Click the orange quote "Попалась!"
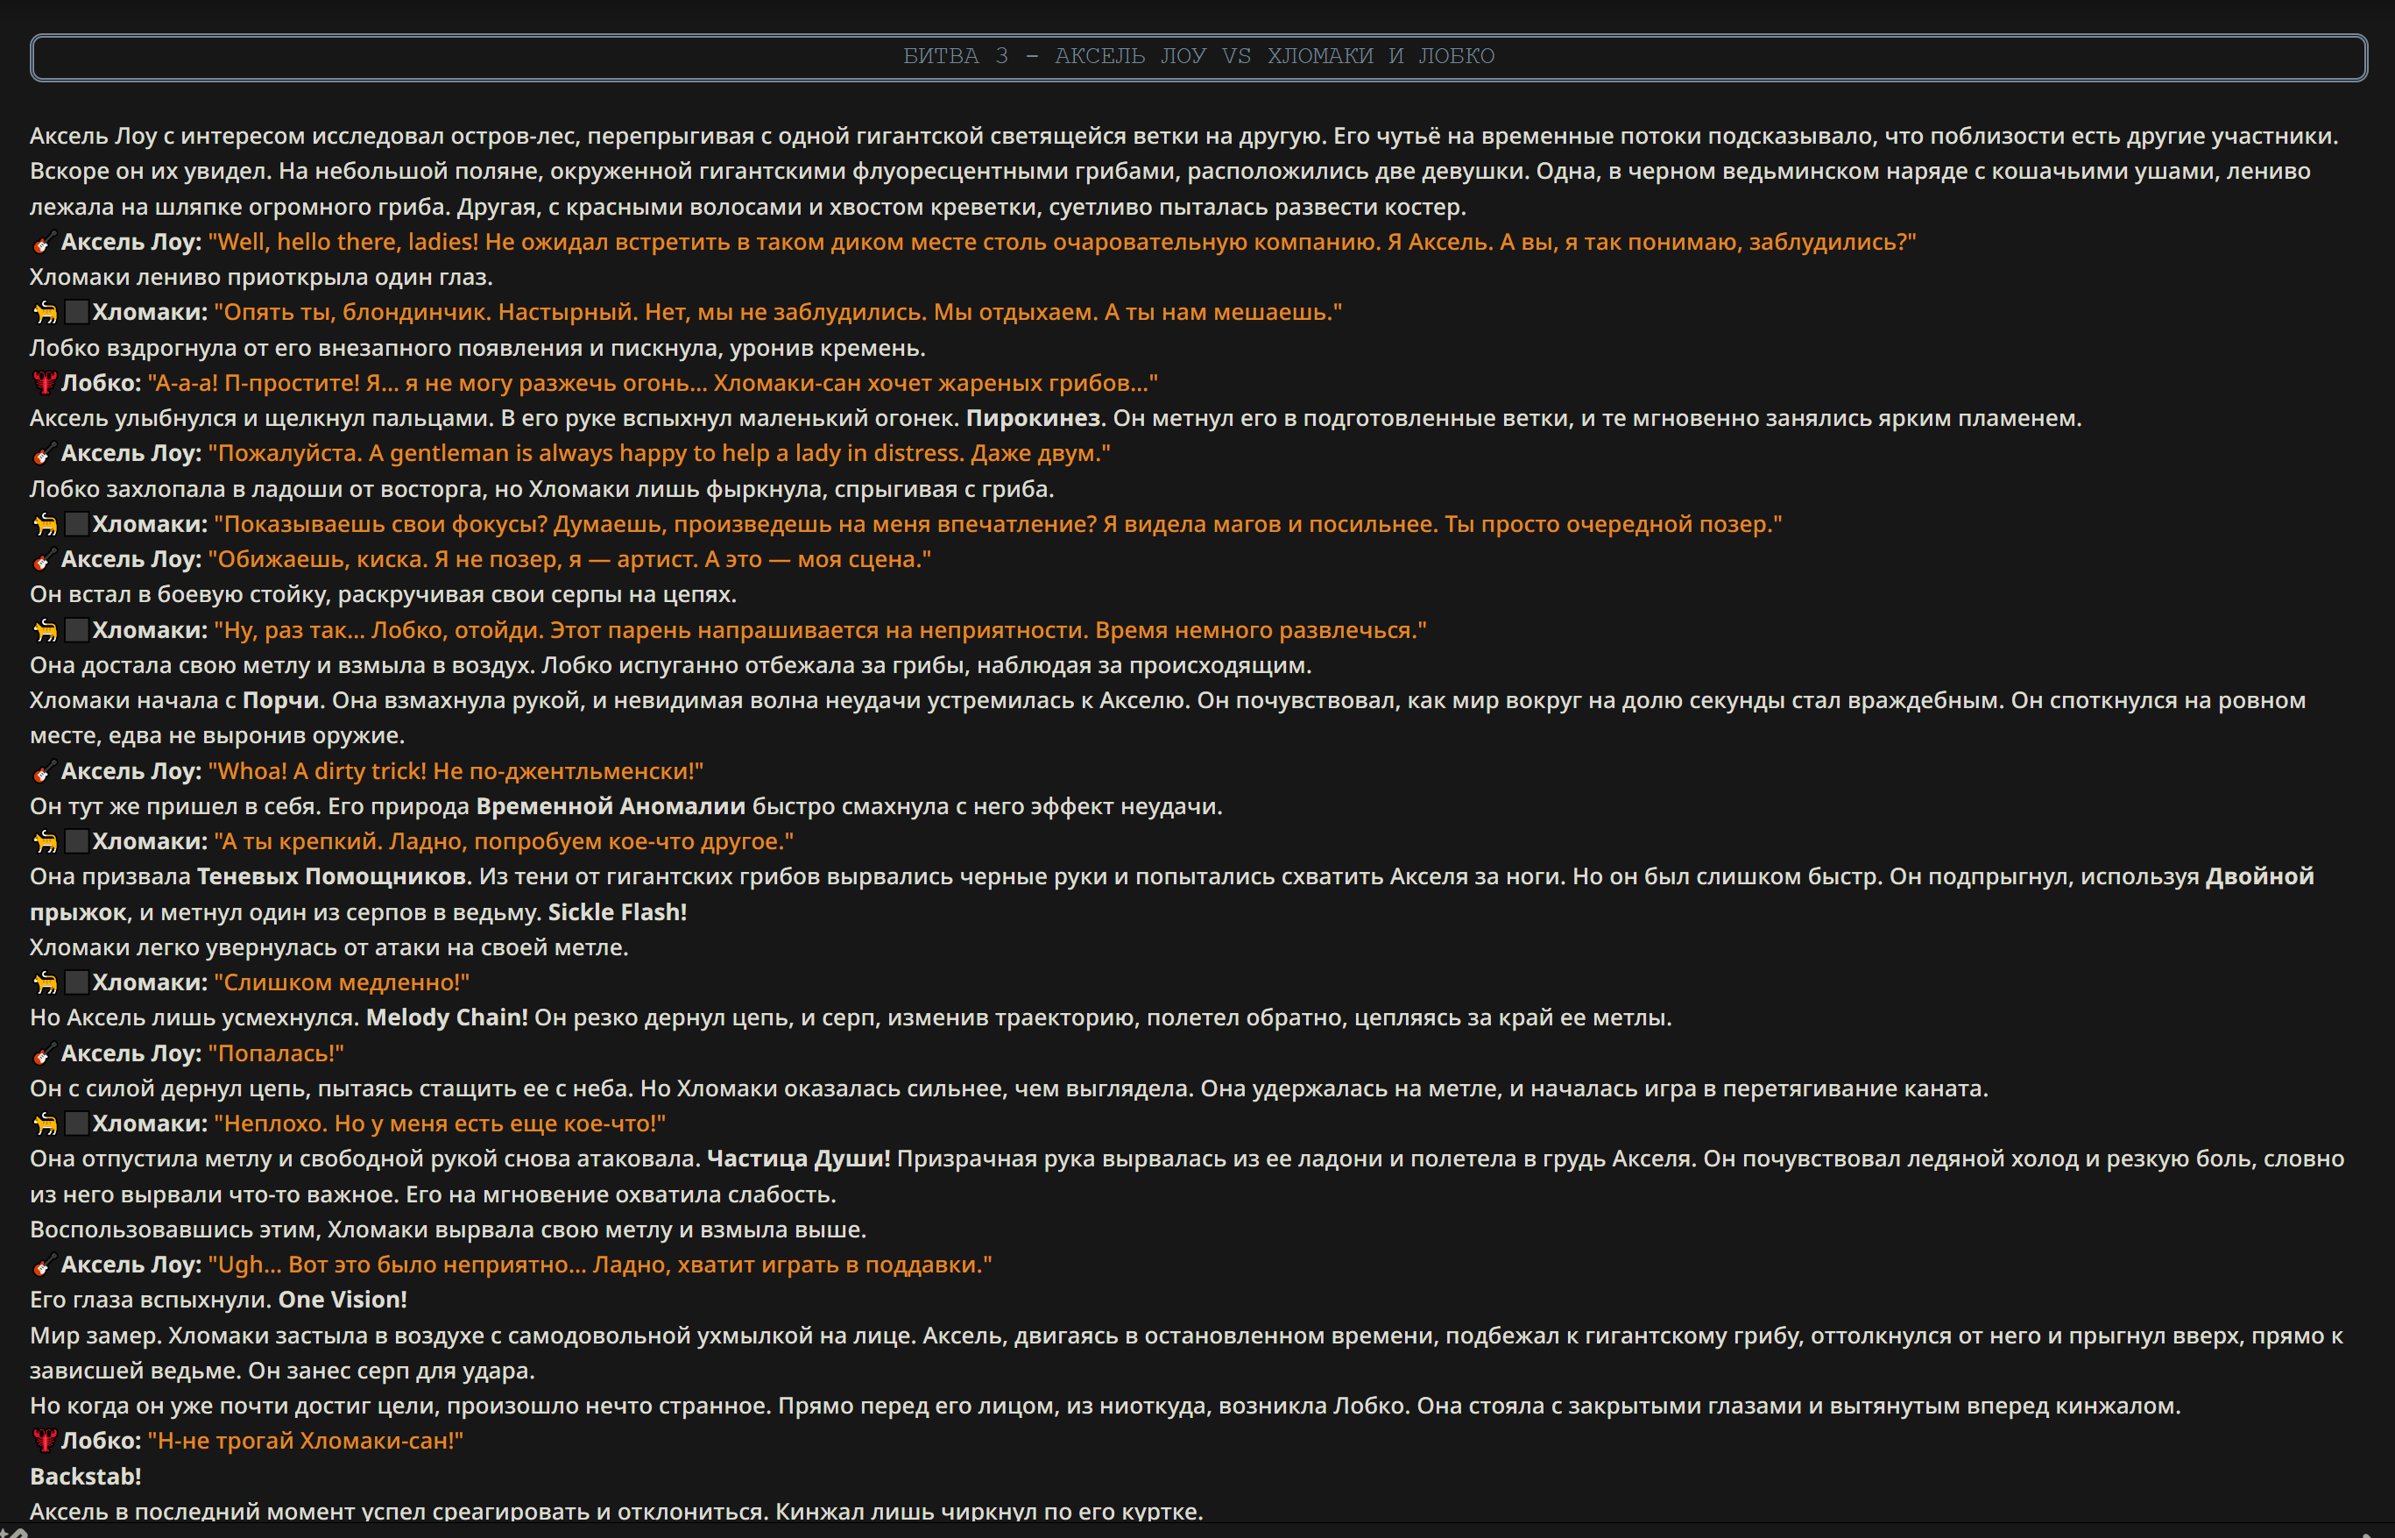Image resolution: width=2395 pixels, height=1538 pixels. [x=276, y=1053]
